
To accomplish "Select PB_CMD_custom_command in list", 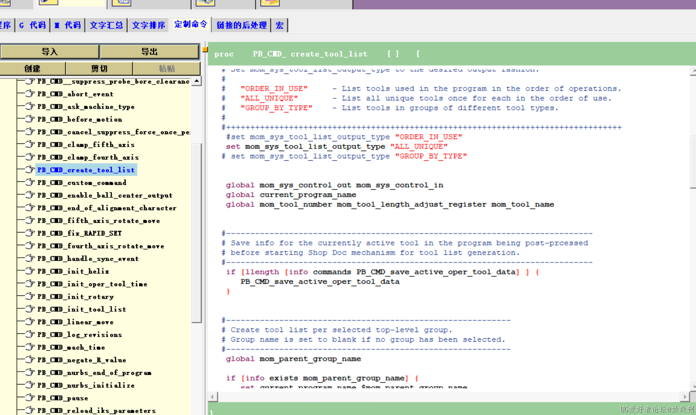I will (x=82, y=182).
